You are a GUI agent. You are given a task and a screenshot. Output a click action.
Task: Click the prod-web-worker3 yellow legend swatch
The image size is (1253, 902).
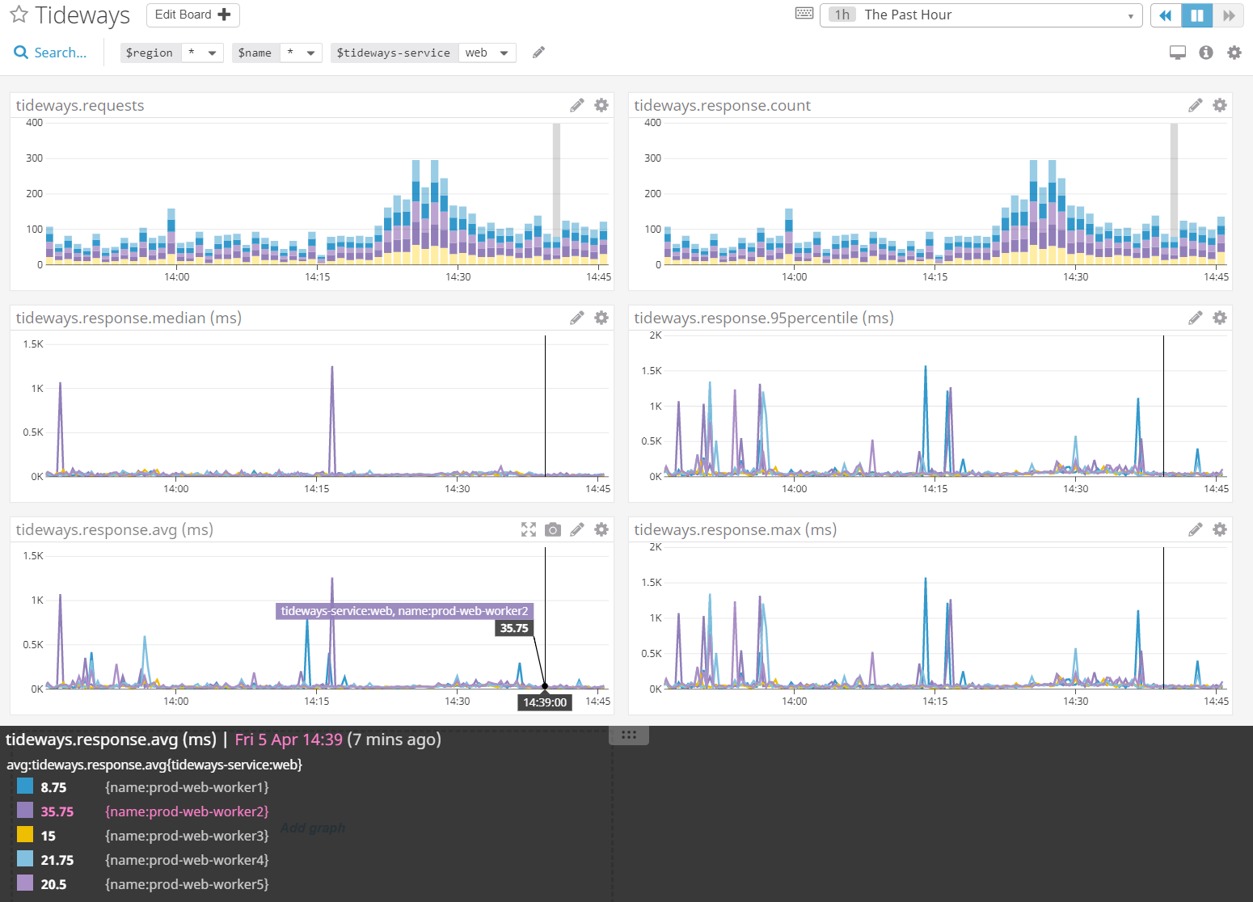pos(25,834)
